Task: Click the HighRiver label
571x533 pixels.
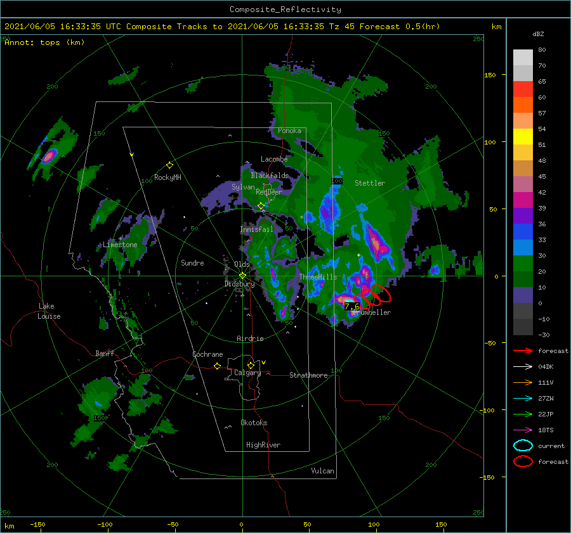Action: pos(263,445)
